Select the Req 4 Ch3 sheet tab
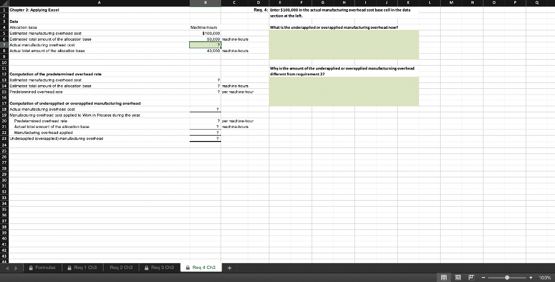555x282 pixels. (x=201, y=267)
